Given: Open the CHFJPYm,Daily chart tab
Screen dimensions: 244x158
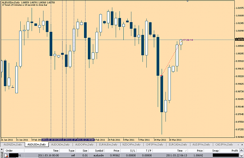Looking at the screenshot, I should click(x=154, y=144).
